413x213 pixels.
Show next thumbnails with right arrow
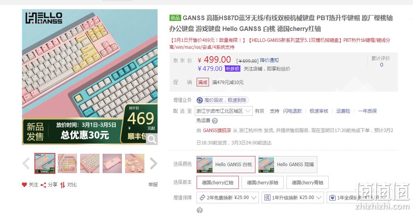153,163
